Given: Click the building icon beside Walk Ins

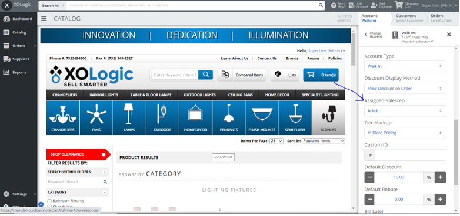Looking at the screenshot, I should pyautogui.click(x=395, y=35).
